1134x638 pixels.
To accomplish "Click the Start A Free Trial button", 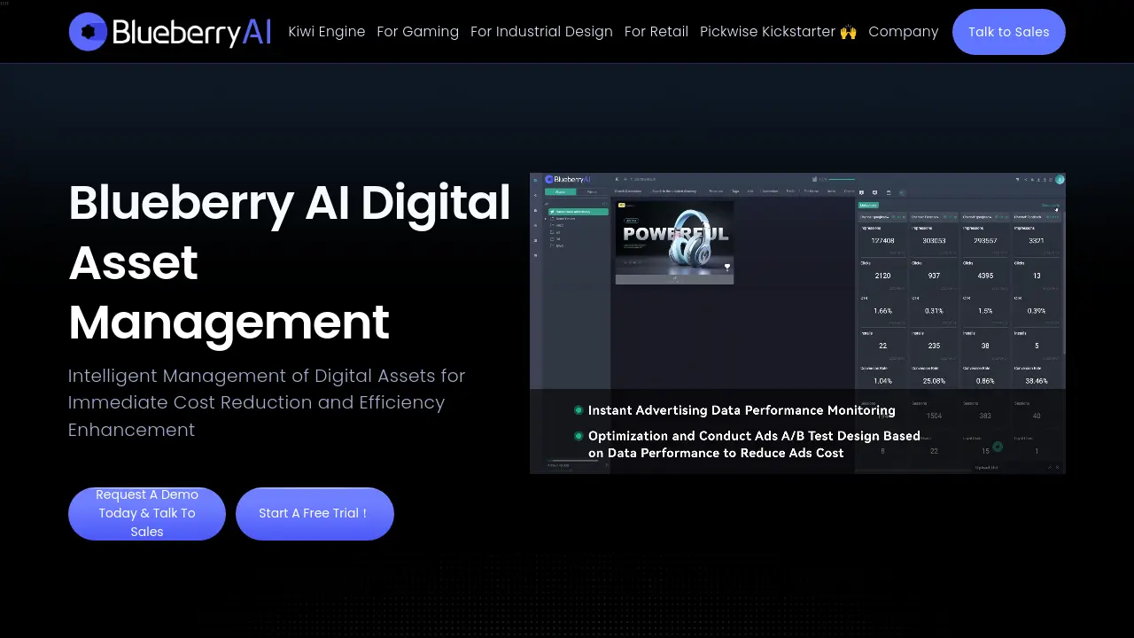I will [315, 513].
